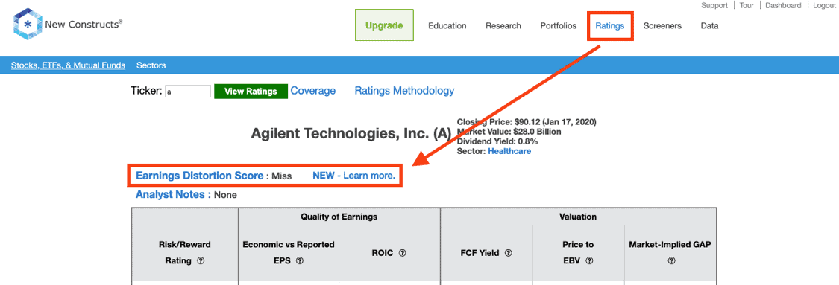The height and width of the screenshot is (285, 839).
Task: Open help icon beside Risk/Reward Rating
Action: click(201, 261)
